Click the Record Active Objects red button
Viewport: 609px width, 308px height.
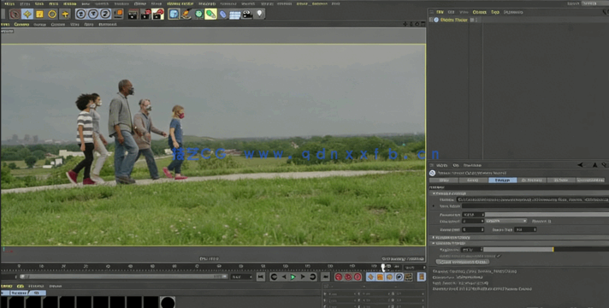pos(339,277)
